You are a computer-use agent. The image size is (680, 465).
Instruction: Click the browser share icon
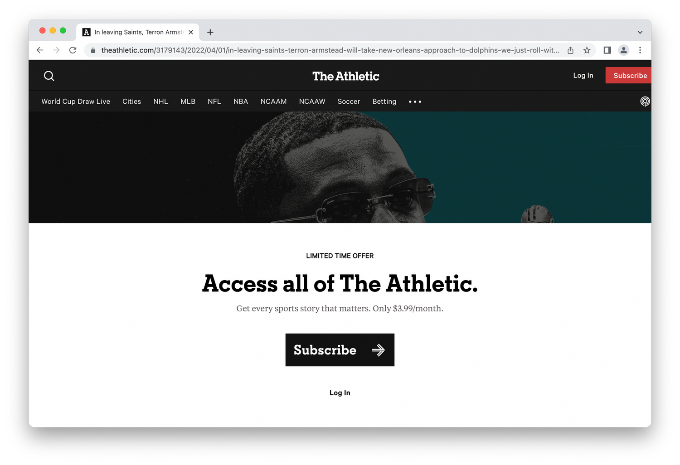coord(570,50)
